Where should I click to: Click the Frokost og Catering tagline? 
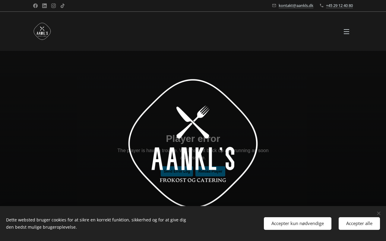tap(193, 180)
